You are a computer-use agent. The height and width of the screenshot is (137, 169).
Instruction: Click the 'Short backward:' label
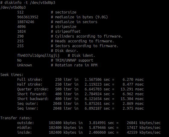click(x=33, y=99)
